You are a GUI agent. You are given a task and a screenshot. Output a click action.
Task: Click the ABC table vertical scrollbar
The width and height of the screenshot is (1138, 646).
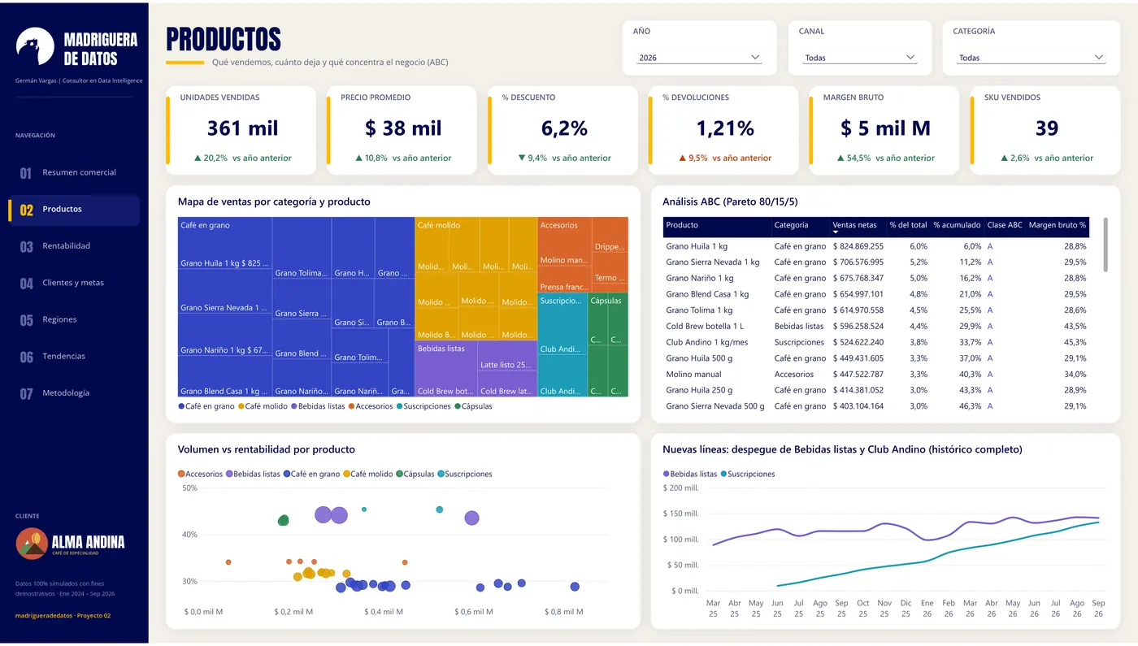point(1105,245)
